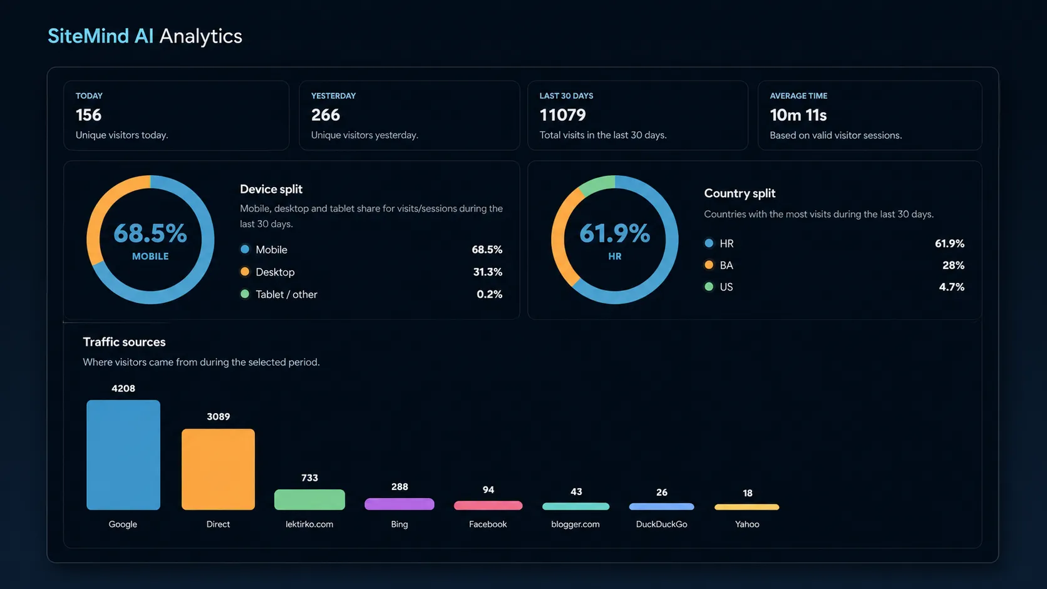The height and width of the screenshot is (589, 1047).
Task: Click the blue DuckDuckGo bar
Action: (661, 506)
